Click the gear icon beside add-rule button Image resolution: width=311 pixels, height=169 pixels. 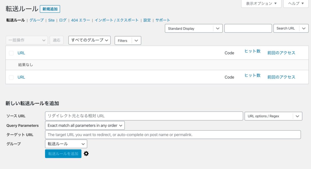pyautogui.click(x=86, y=154)
